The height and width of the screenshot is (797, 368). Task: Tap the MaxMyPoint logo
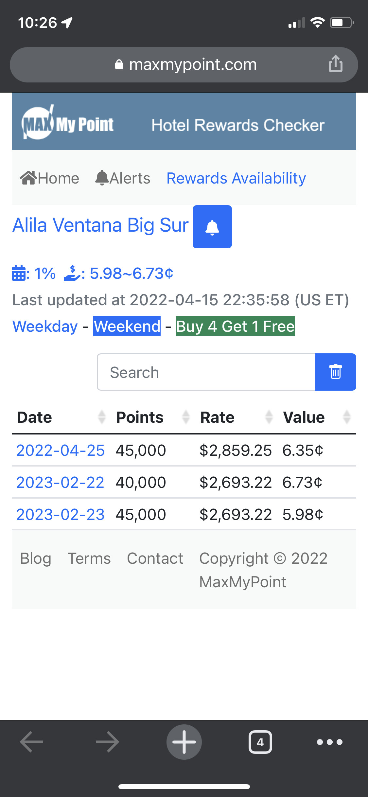[68, 123]
